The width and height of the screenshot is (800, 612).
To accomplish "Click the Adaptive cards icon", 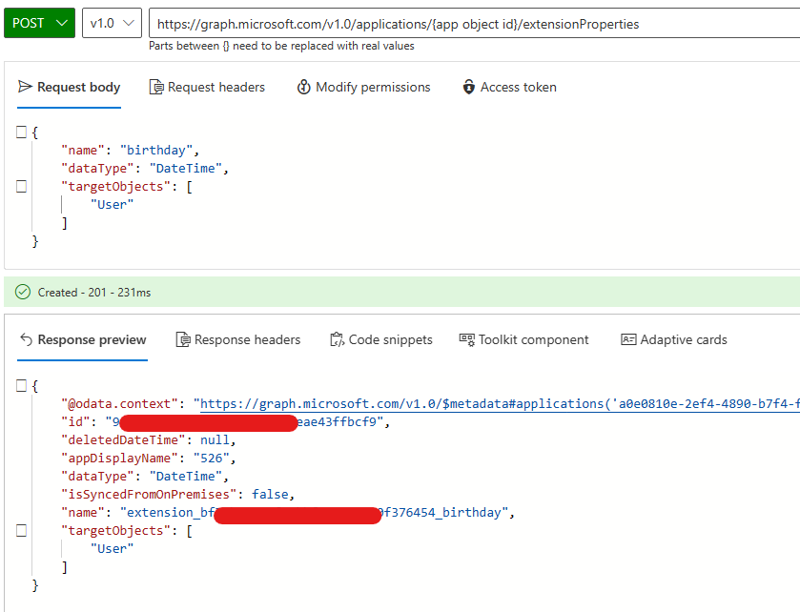I will [x=628, y=338].
